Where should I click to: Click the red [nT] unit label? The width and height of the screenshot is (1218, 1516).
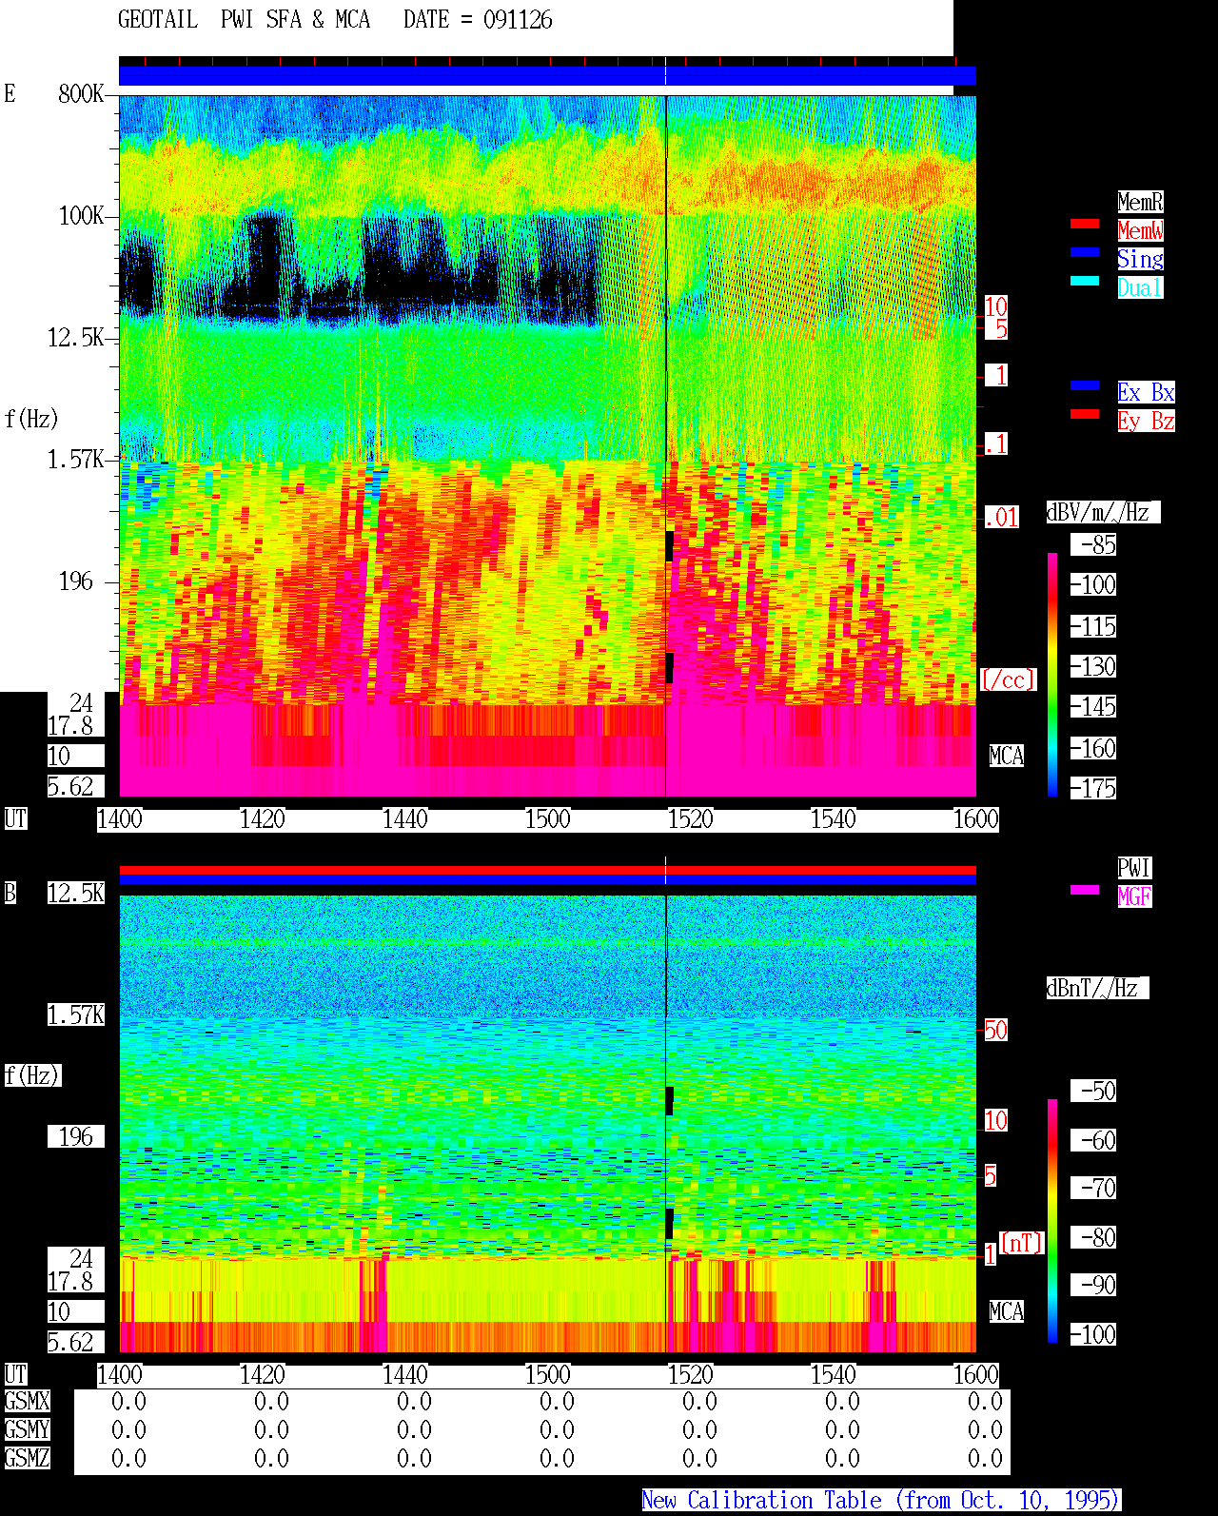pyautogui.click(x=1022, y=1243)
